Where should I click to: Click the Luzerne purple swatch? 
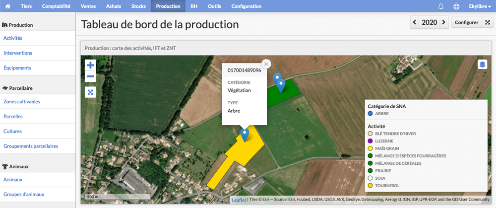[x=370, y=141]
